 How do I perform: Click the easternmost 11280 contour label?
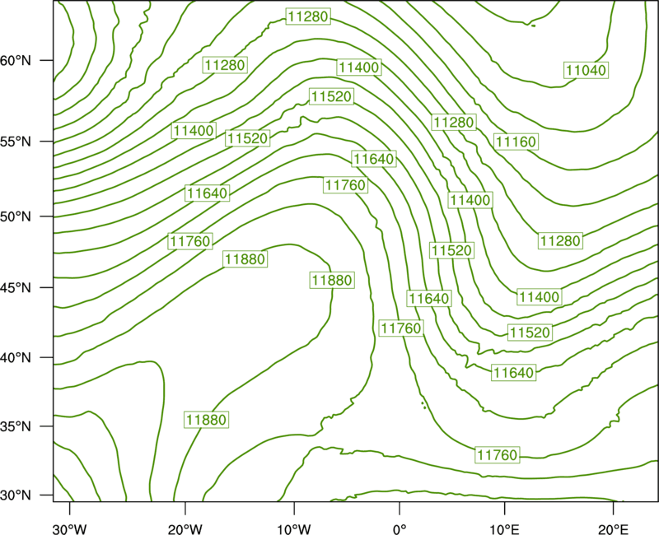click(561, 240)
